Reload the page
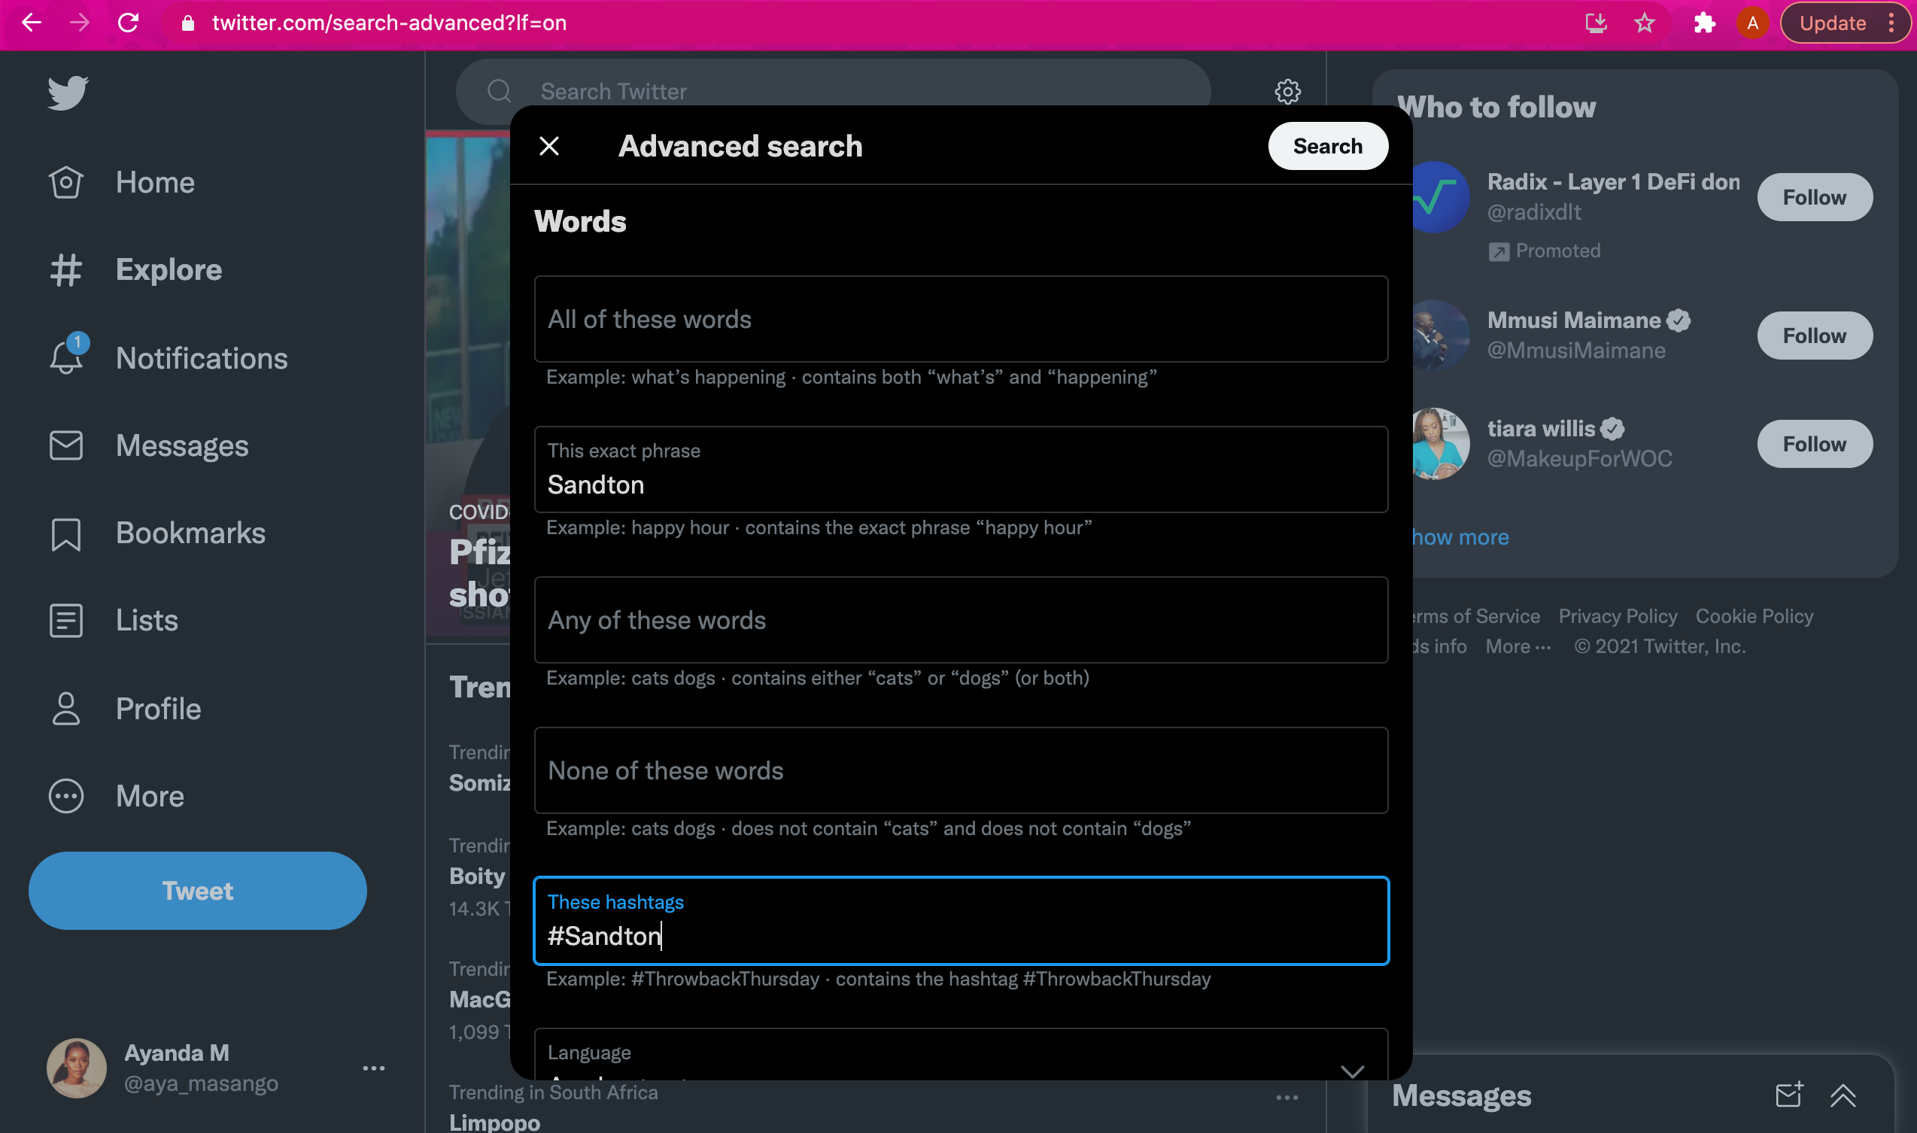 [x=128, y=23]
